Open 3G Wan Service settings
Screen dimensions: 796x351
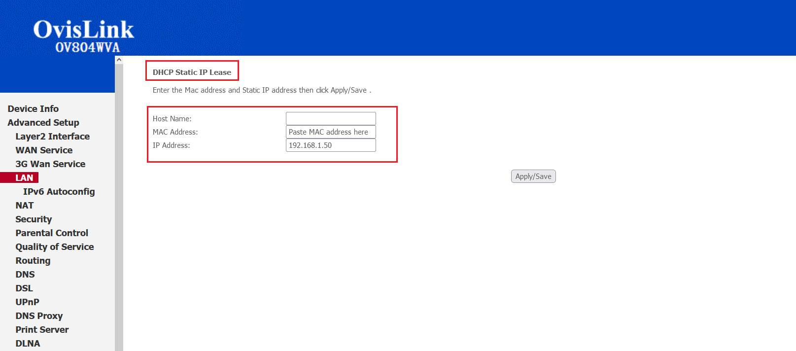50,164
